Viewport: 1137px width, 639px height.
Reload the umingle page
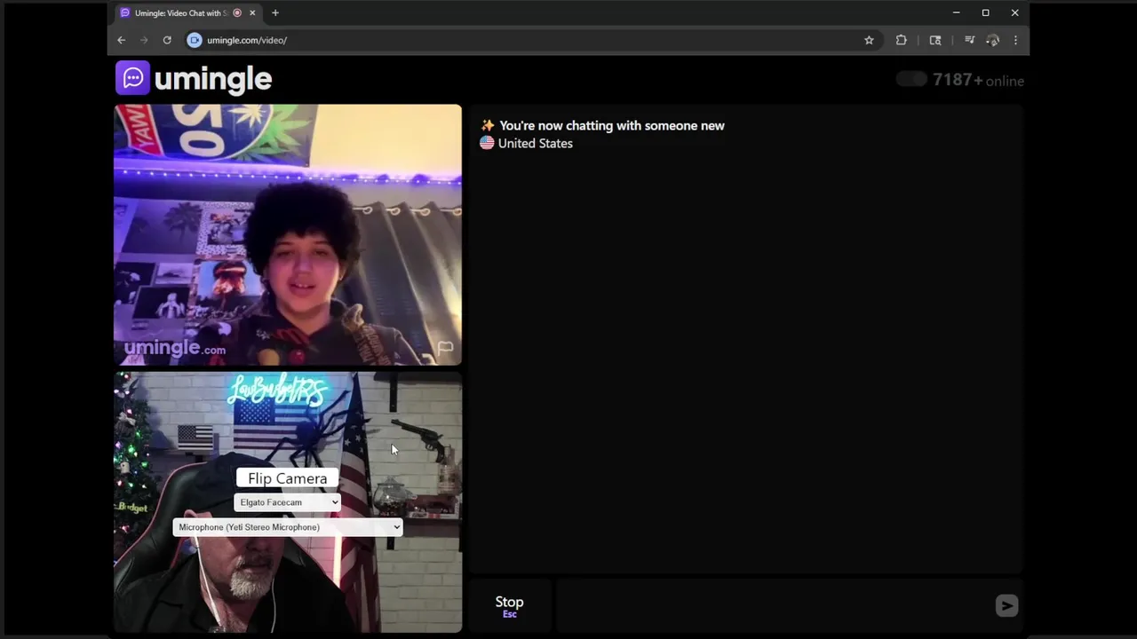tap(167, 40)
